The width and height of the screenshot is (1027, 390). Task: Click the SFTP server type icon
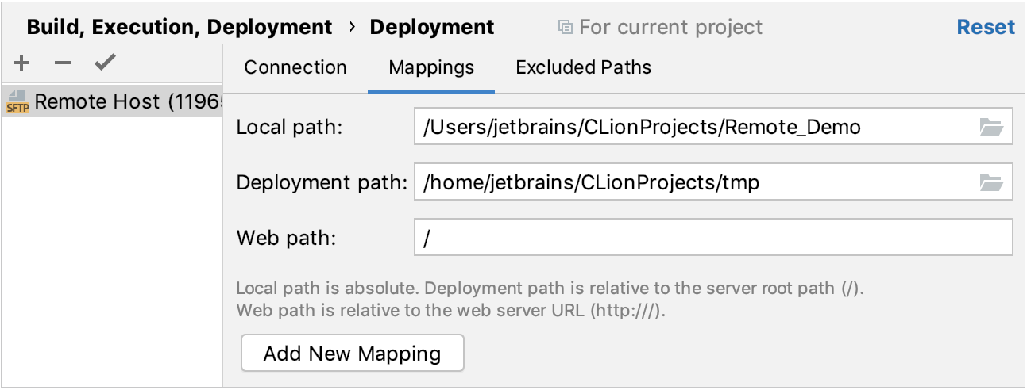pos(17,102)
